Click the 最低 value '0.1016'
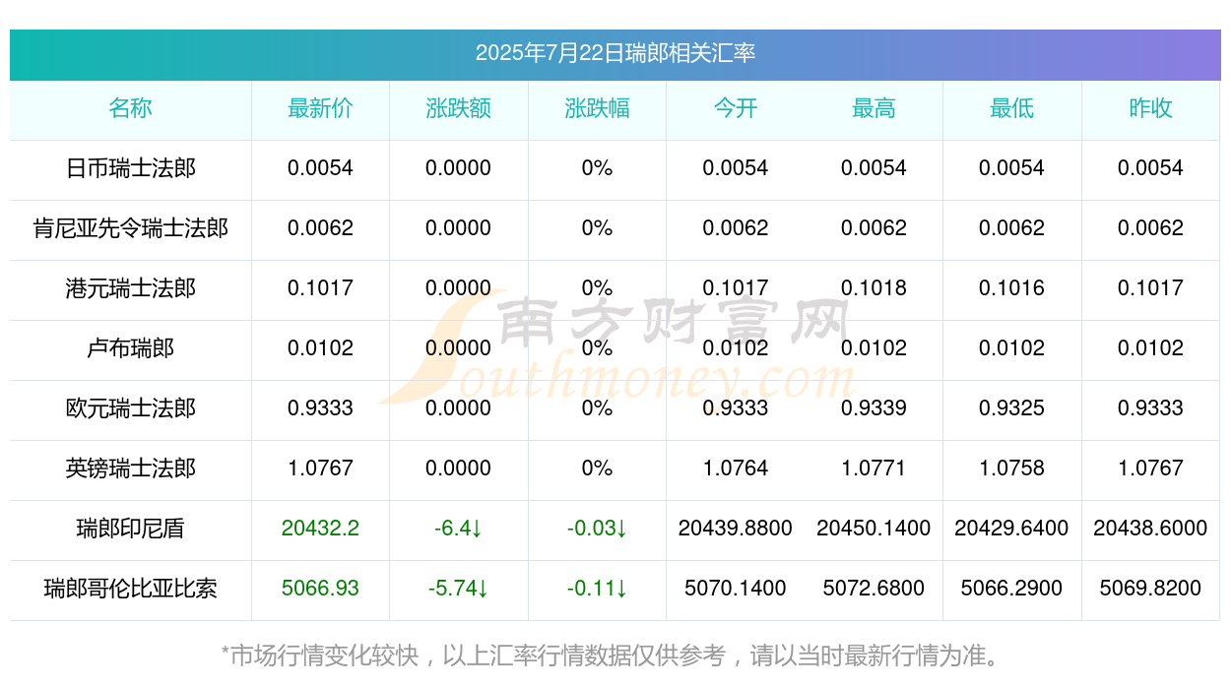This screenshot has height=687, width=1231. [x=1012, y=288]
